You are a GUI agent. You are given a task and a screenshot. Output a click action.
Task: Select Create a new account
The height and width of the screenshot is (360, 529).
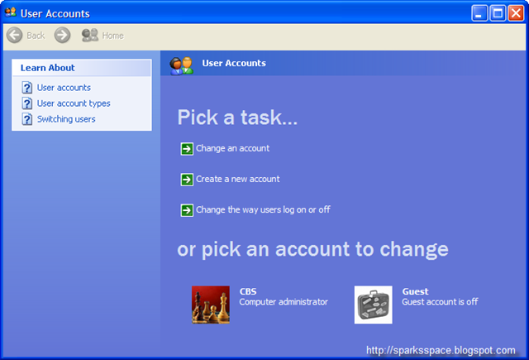(237, 179)
